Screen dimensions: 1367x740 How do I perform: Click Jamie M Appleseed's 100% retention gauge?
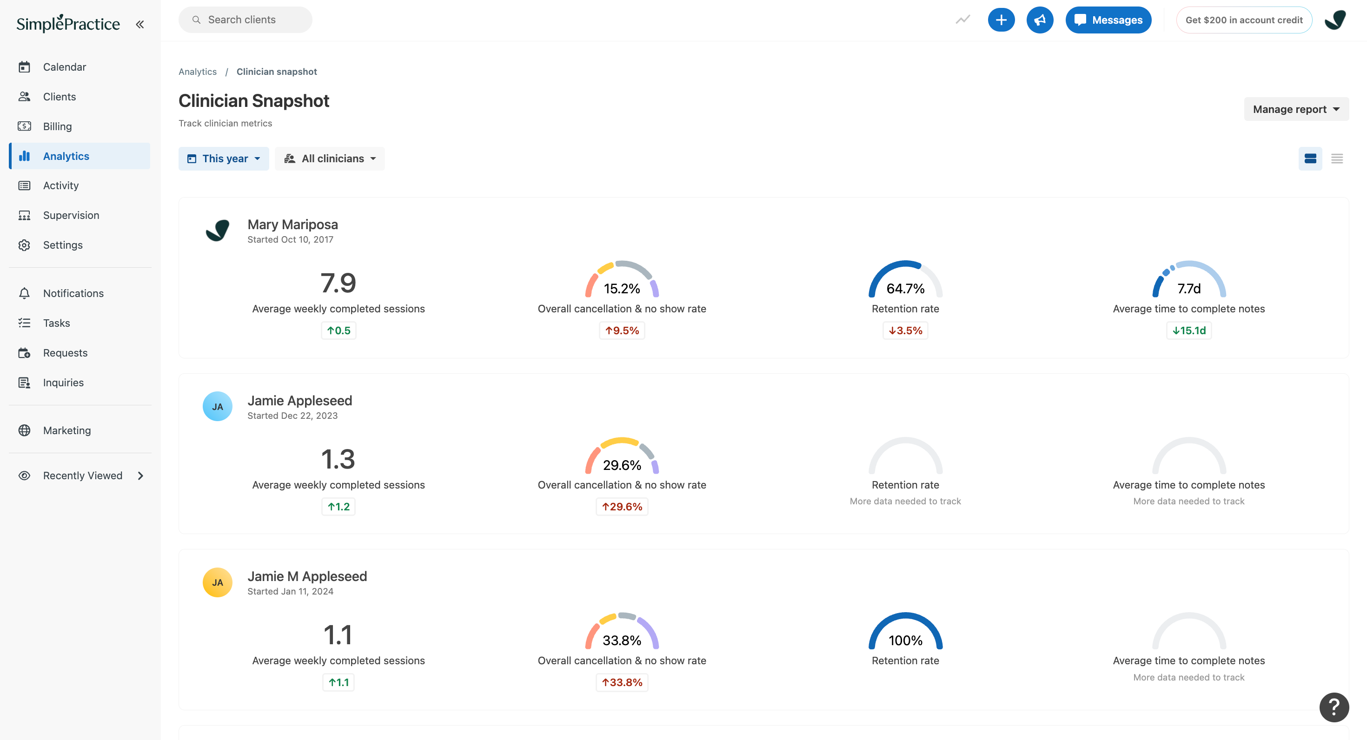905,631
